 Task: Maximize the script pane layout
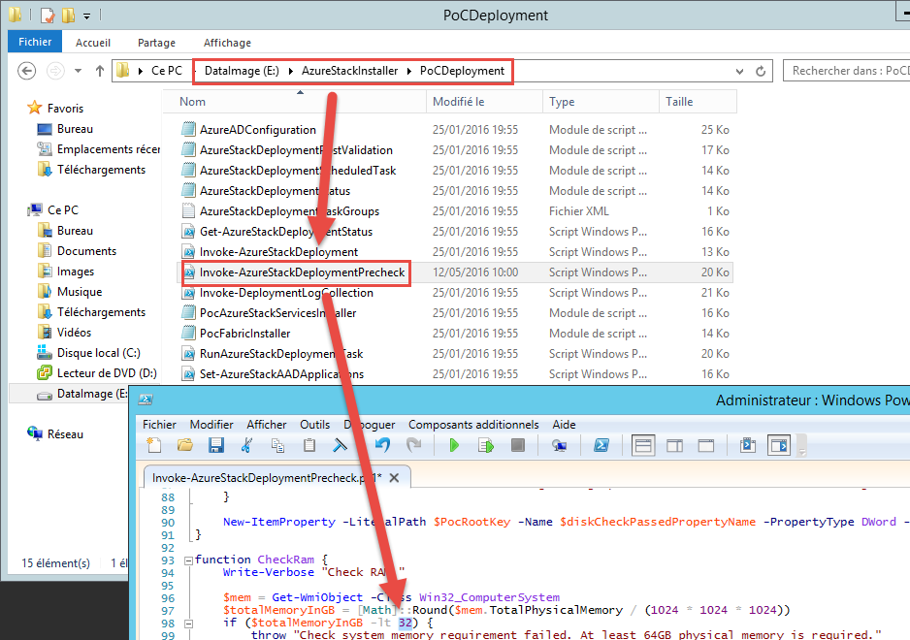(x=705, y=446)
